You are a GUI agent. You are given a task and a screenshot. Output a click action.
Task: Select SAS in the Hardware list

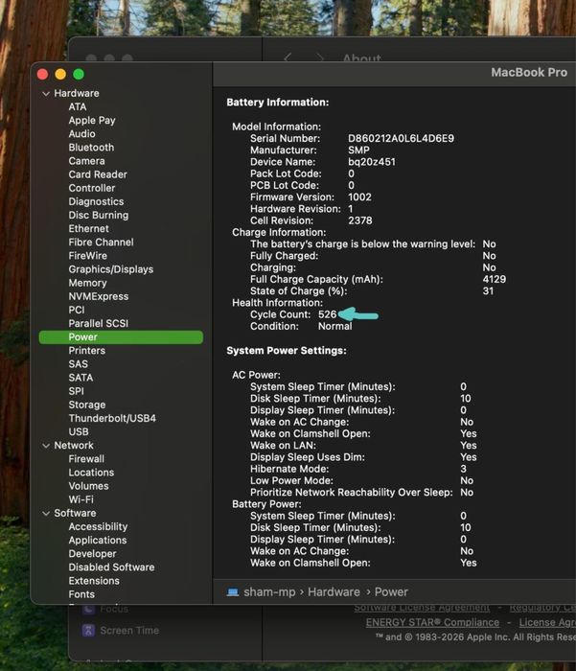[x=78, y=364]
